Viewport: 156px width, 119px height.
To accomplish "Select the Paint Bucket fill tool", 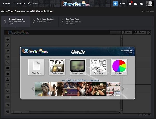I will point(8,57).
